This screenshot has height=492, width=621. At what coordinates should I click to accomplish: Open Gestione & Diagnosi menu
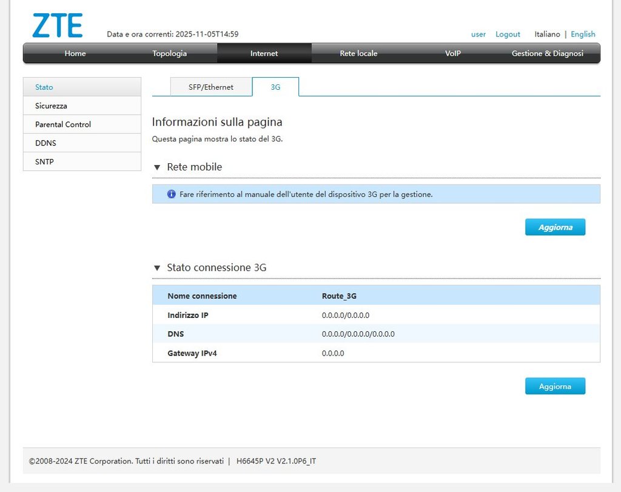coord(547,53)
